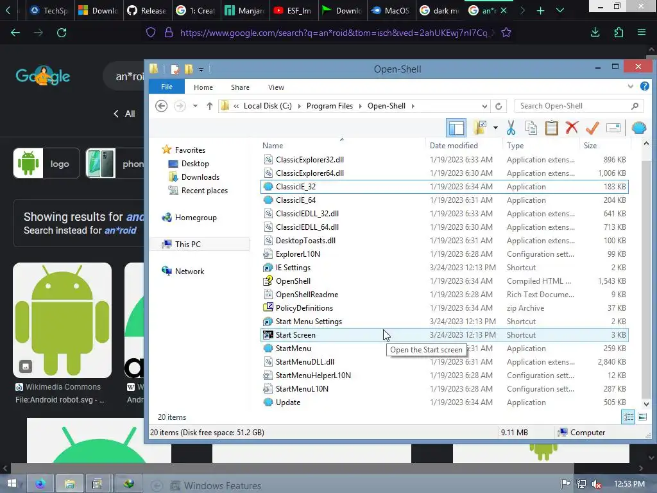Switch to large icons view in status bar
The image size is (657, 493).
(x=642, y=417)
